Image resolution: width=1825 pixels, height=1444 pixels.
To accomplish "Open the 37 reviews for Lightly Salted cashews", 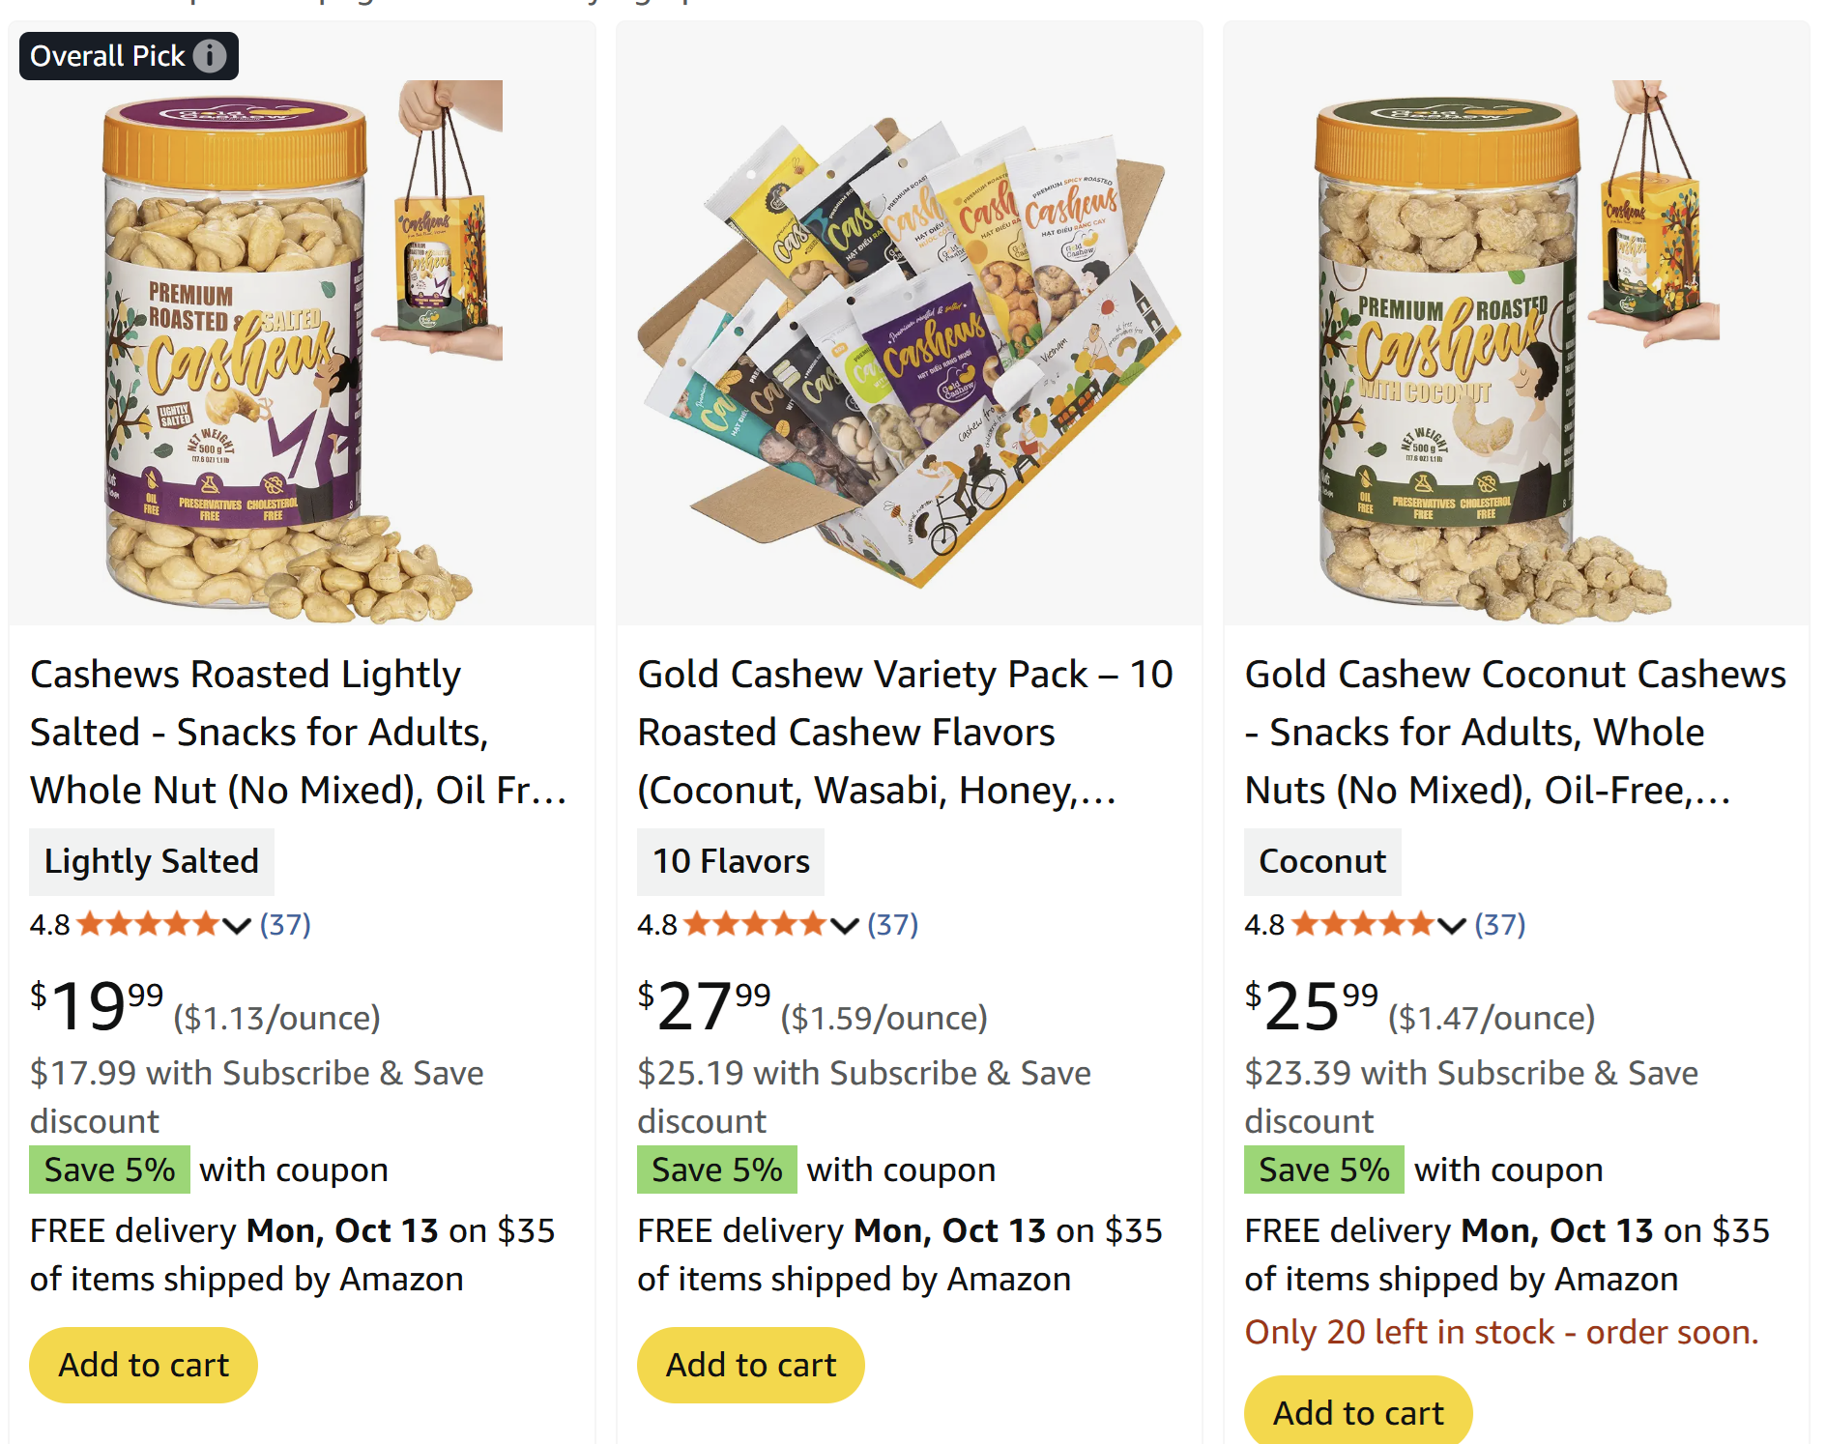I will [285, 925].
